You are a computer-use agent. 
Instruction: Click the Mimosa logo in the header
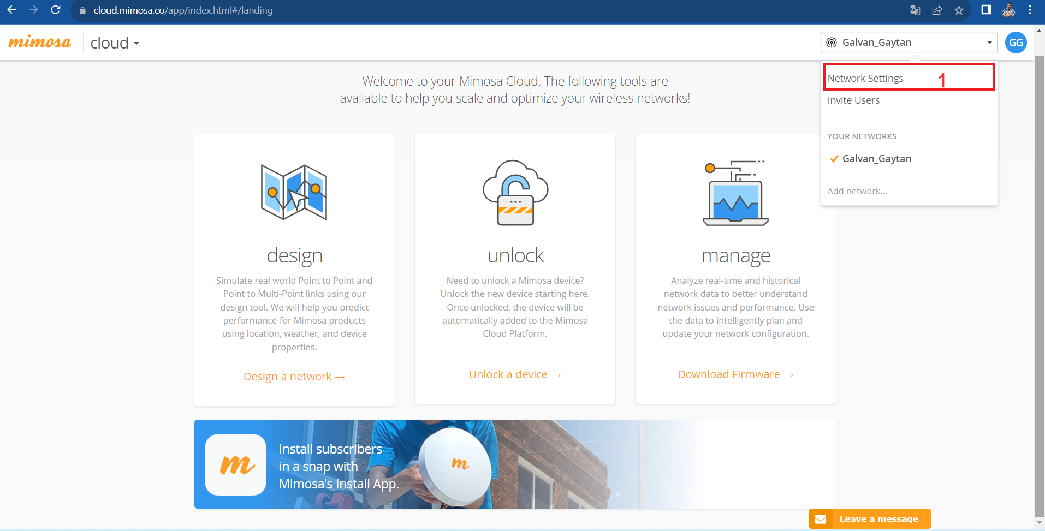(x=40, y=43)
